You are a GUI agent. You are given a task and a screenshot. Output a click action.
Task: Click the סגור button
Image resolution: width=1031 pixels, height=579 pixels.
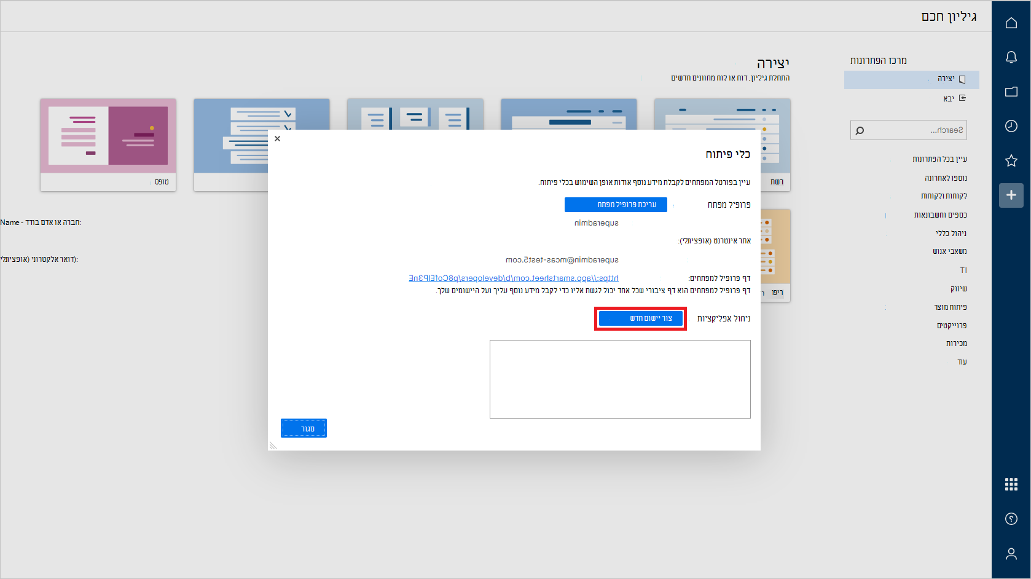(x=304, y=428)
